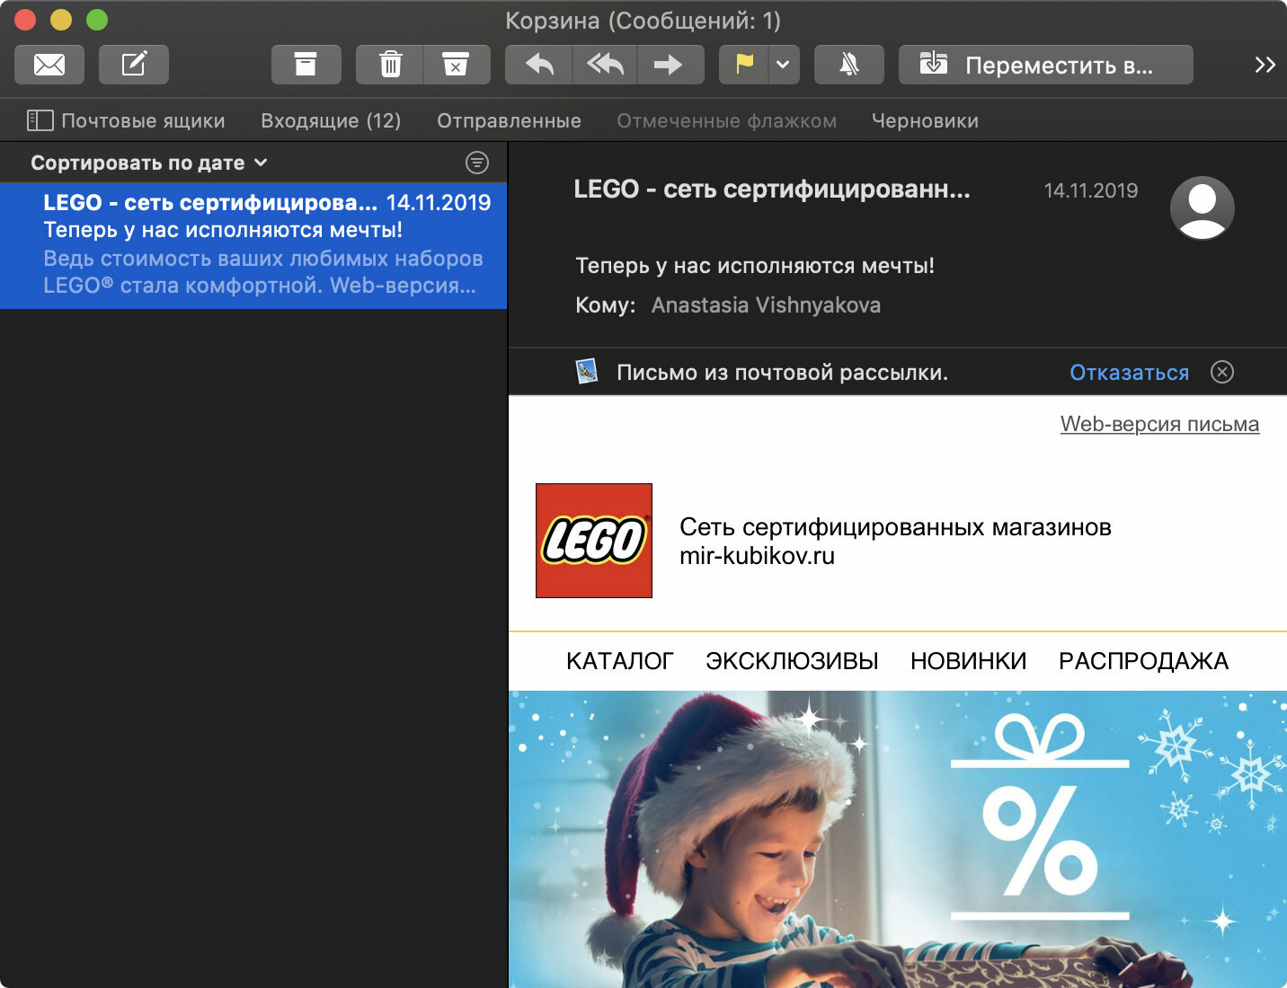Open Отмеченные флажком mailbox
Viewport: 1287px width, 988px height.
(726, 120)
